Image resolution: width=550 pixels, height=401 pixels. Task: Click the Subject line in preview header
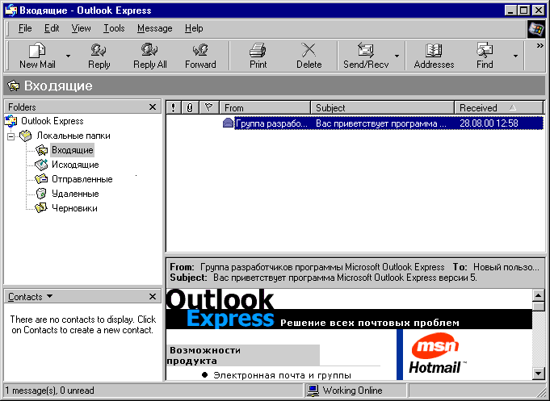click(x=323, y=278)
